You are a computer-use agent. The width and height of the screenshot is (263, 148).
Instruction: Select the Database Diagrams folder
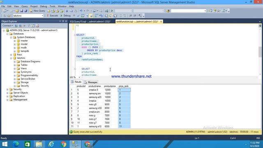[x=30, y=62]
